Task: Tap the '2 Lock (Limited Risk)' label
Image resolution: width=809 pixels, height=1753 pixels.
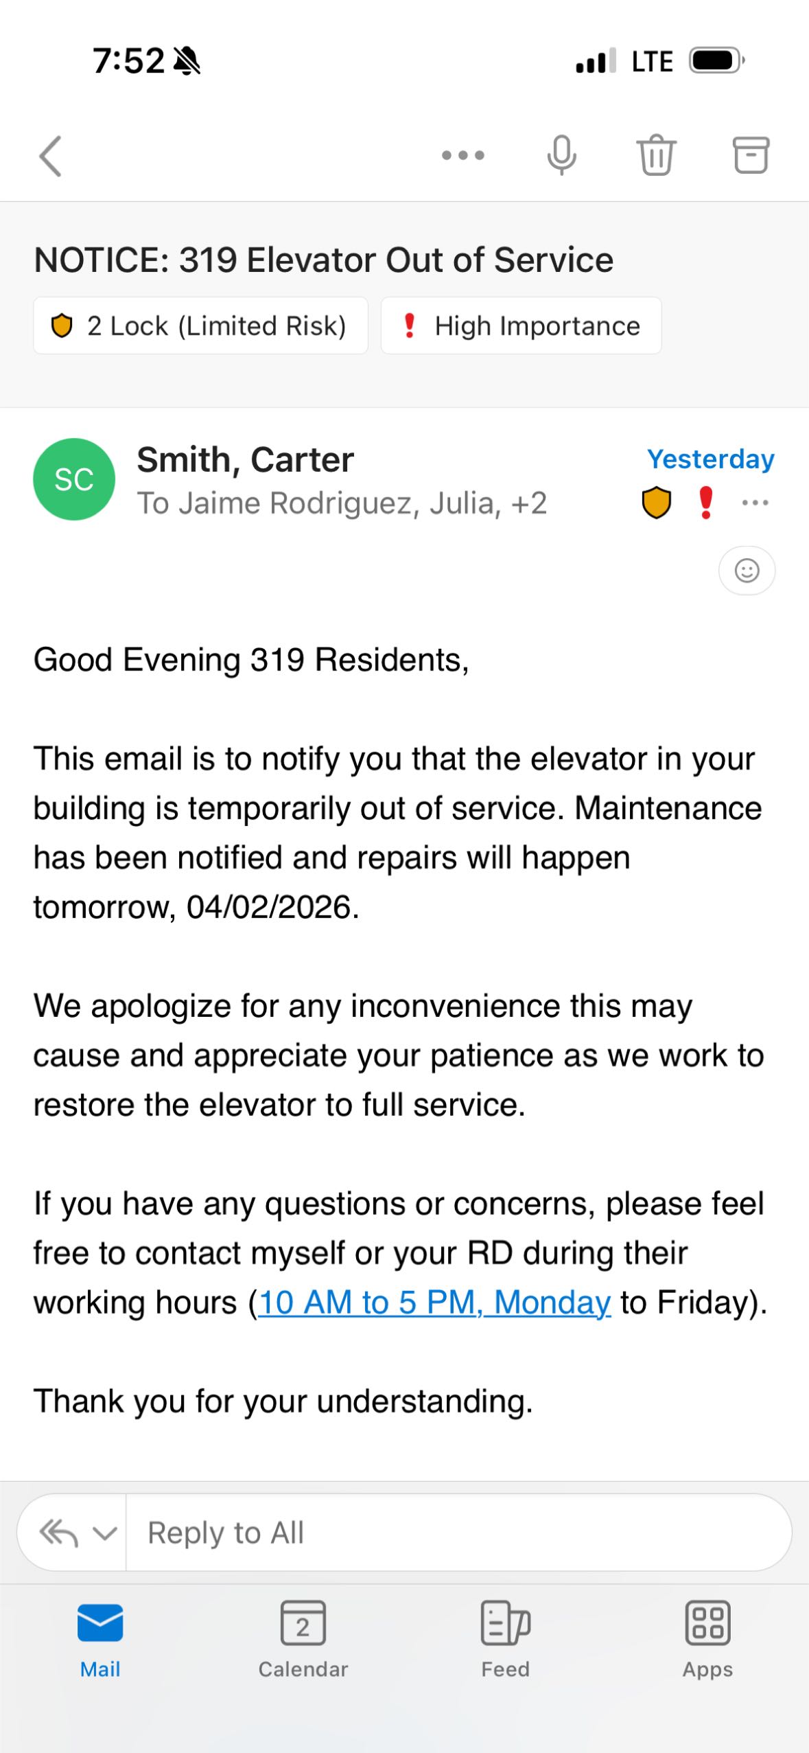Action: click(x=200, y=326)
